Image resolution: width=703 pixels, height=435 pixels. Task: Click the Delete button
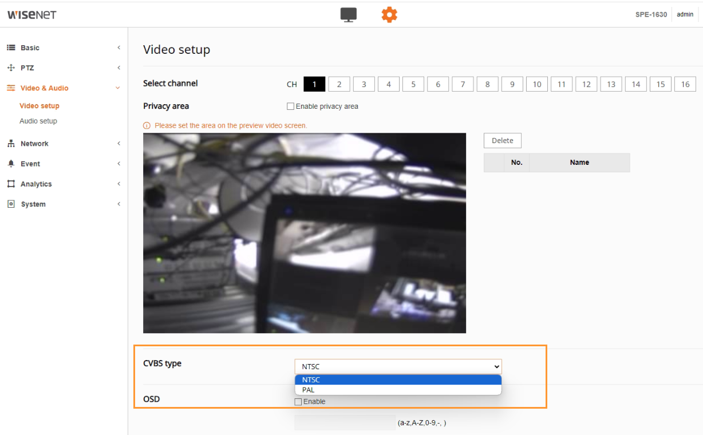coord(503,141)
